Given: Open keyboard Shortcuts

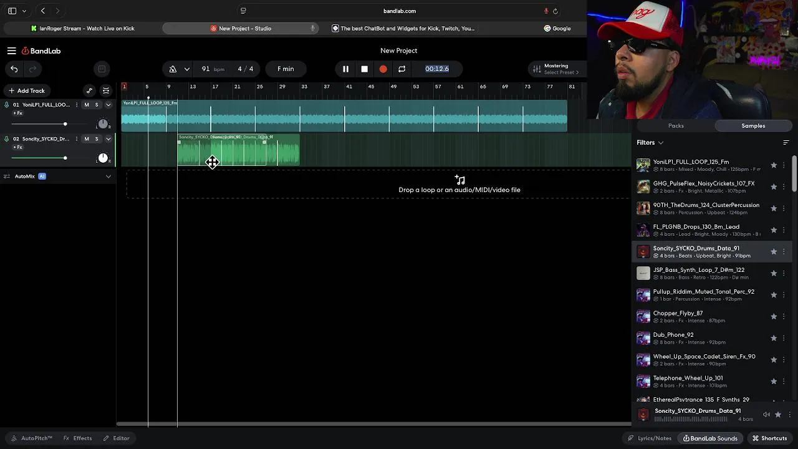Looking at the screenshot, I should click(x=769, y=438).
